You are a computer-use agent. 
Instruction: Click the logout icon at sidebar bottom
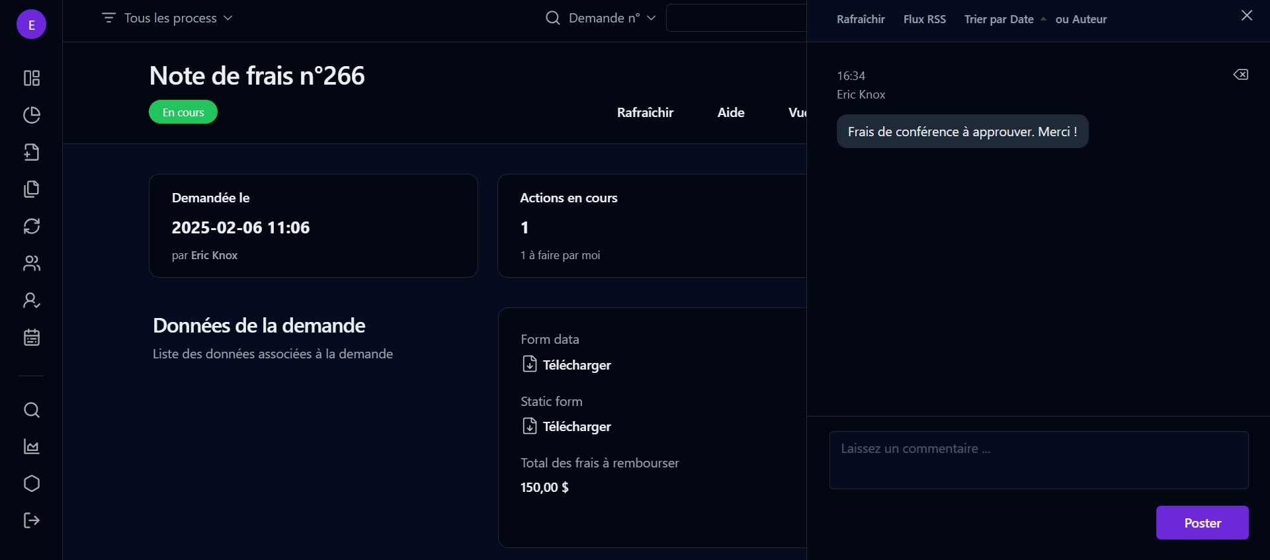click(x=32, y=520)
